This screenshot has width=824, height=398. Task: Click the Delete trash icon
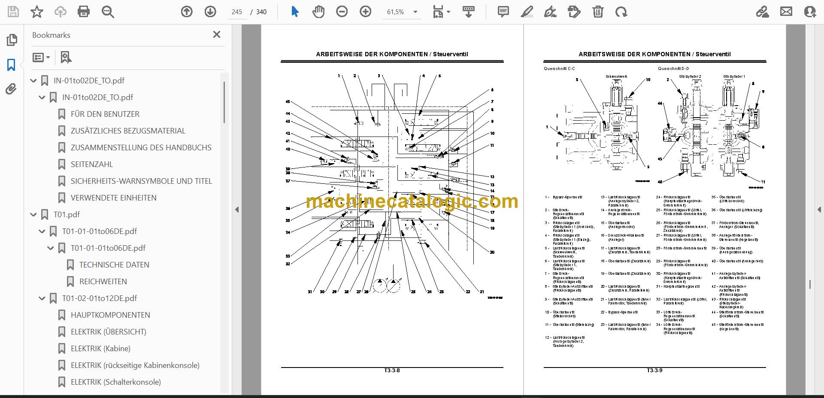coord(598,12)
